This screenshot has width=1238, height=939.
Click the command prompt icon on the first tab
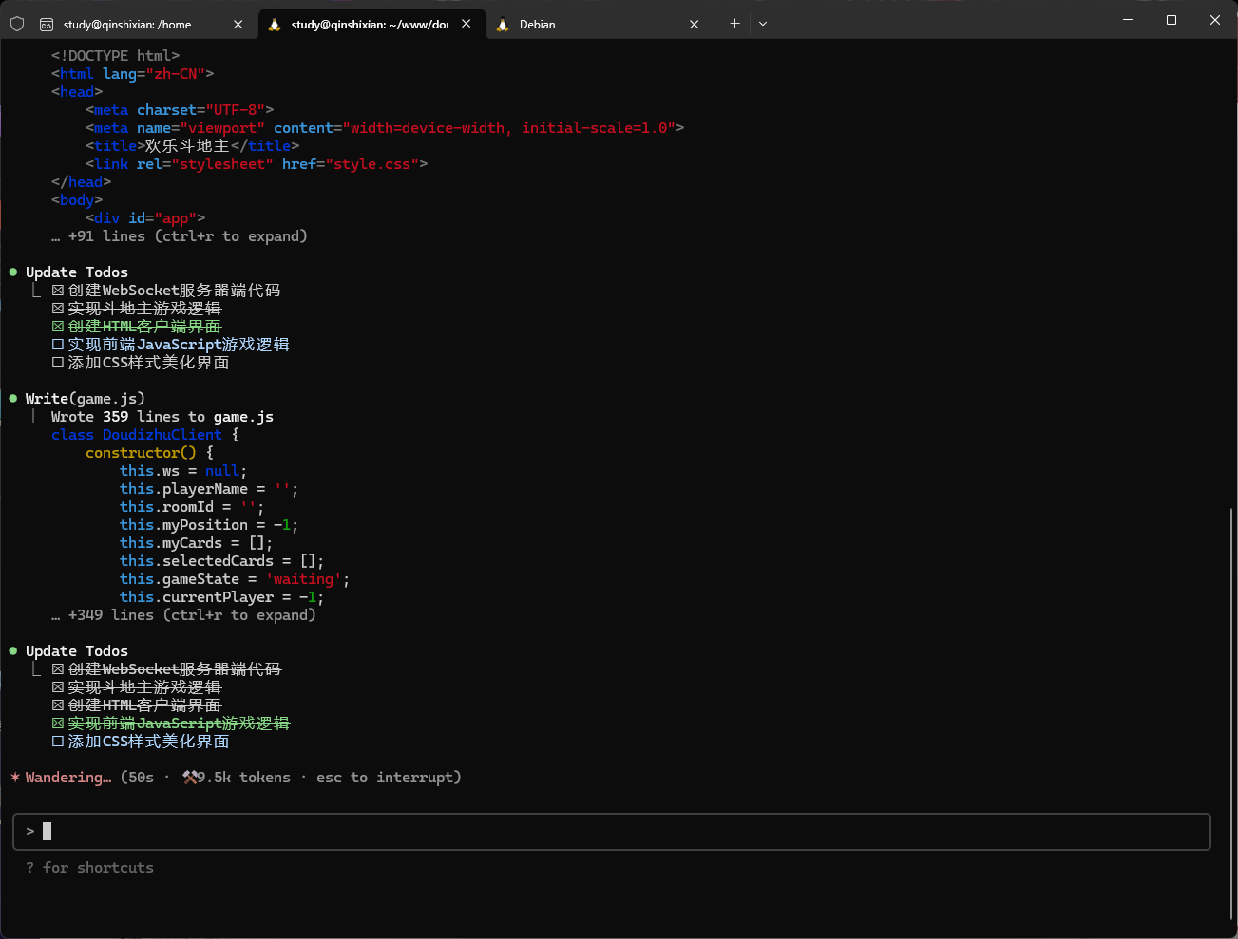(47, 24)
